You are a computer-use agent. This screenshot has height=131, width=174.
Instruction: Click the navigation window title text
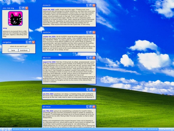[7, 42]
